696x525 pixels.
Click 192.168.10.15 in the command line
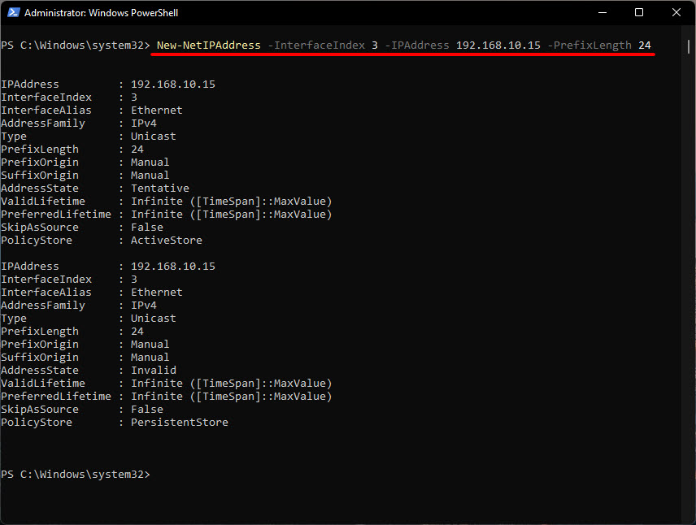498,46
